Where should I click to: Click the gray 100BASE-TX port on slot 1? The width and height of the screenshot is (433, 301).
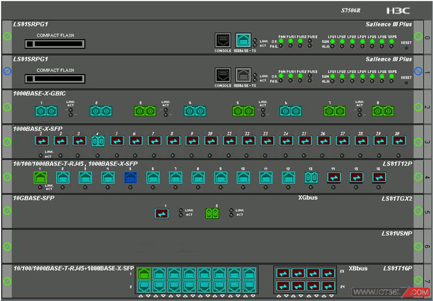pyautogui.click(x=243, y=75)
